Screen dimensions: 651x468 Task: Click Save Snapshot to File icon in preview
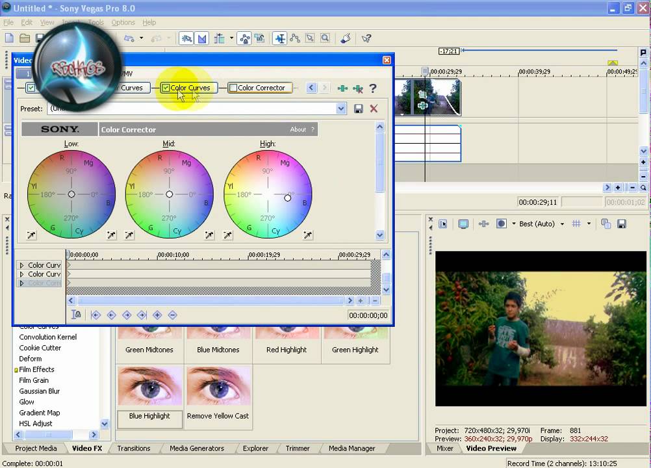point(622,224)
